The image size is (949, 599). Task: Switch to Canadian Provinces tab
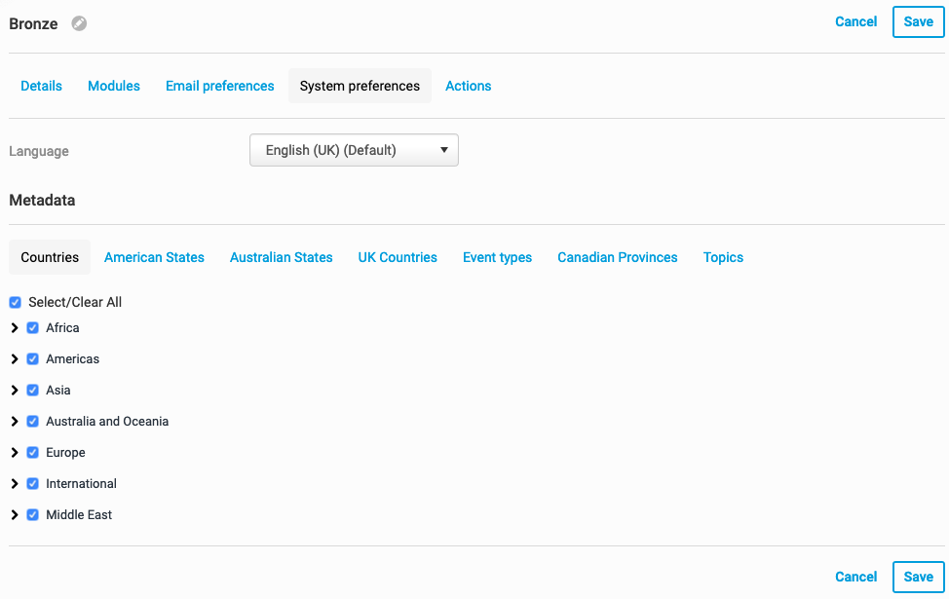tap(617, 258)
